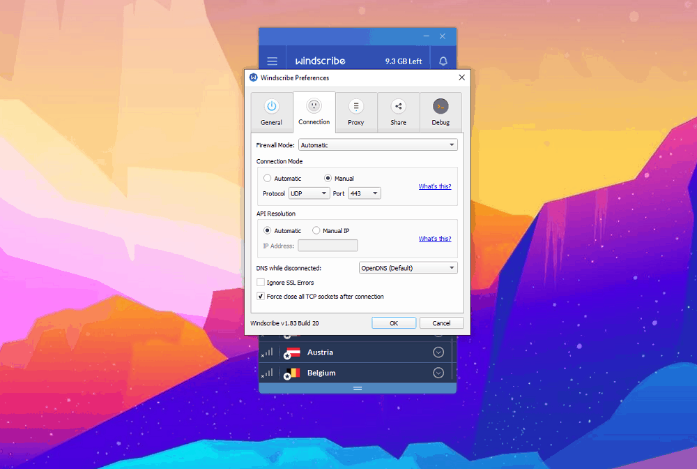Viewport: 697px width, 469px height.
Task: Click What's this link for API Resolution
Action: 435,239
